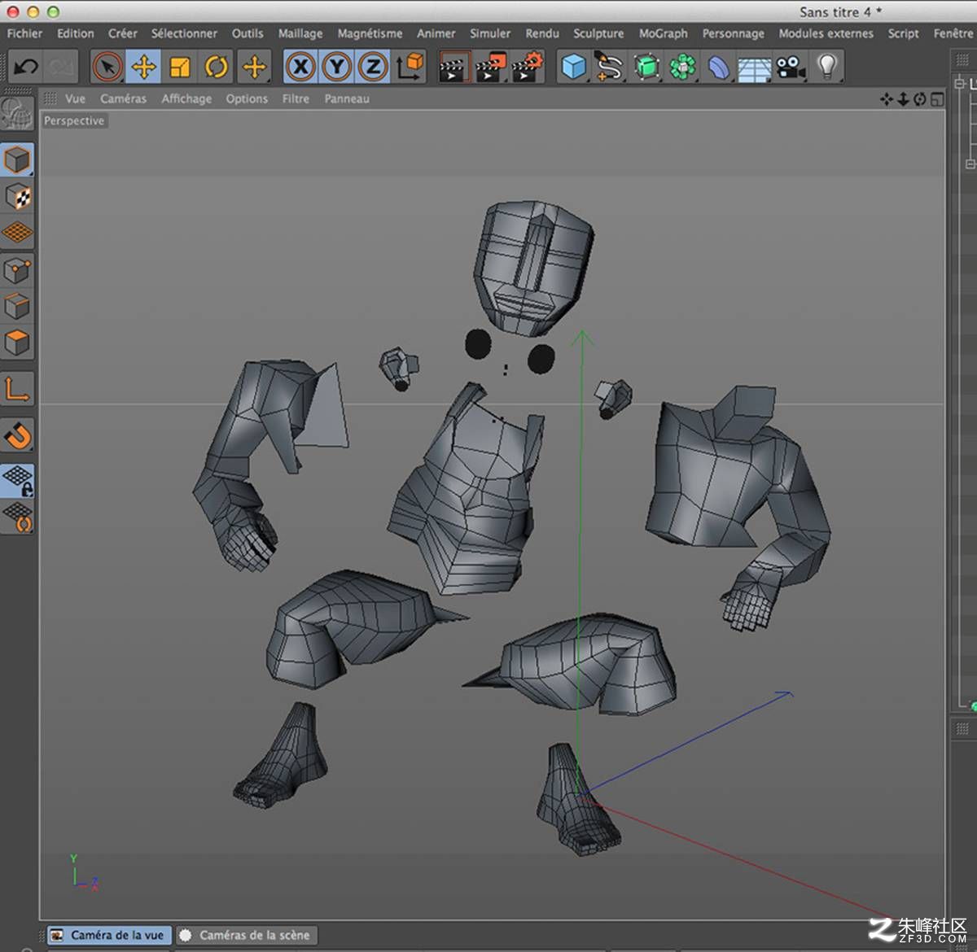Screen dimensions: 977x952
Task: Open the Sélectionner menu
Action: (x=184, y=33)
